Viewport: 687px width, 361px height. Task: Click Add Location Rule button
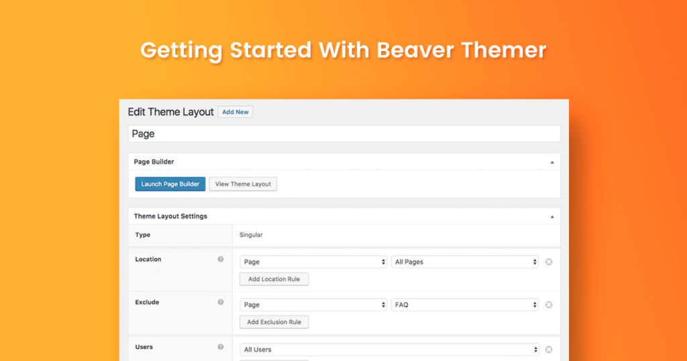(x=274, y=279)
